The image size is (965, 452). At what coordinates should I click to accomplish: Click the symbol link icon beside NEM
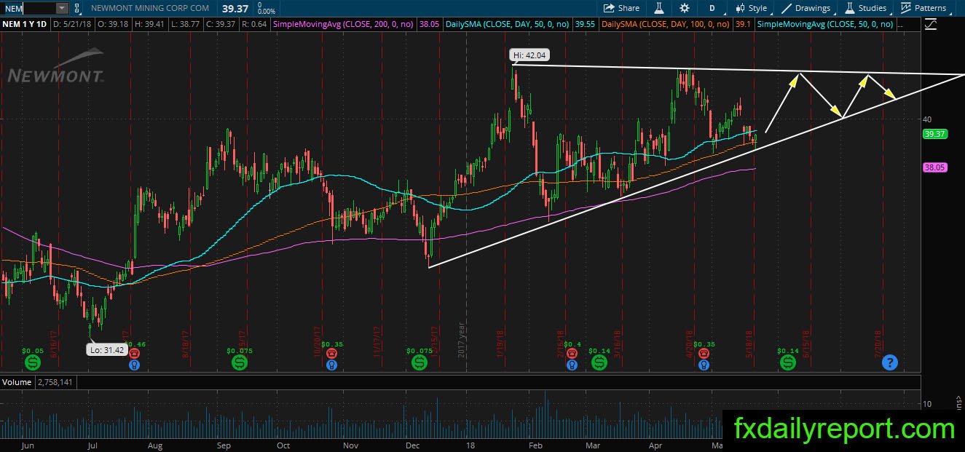coord(77,8)
